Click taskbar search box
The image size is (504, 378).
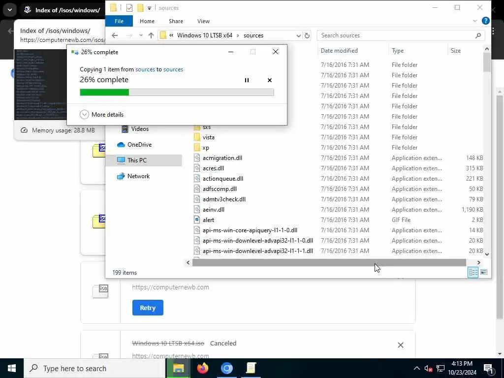point(94,368)
